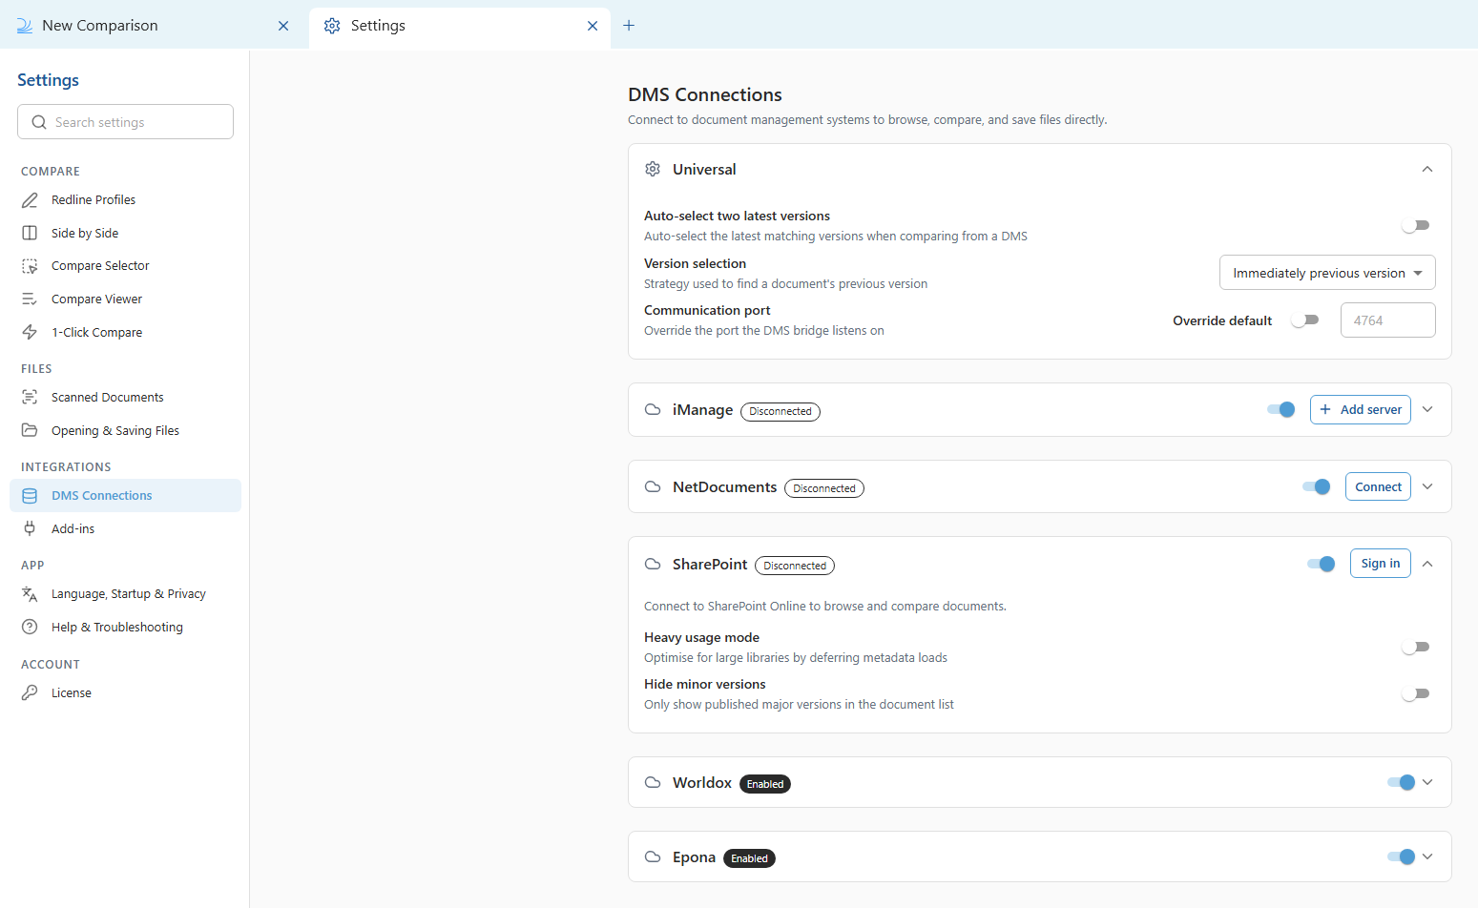Click the Worldox Enabled status badge
Screen dimensions: 1478x908
pos(765,784)
